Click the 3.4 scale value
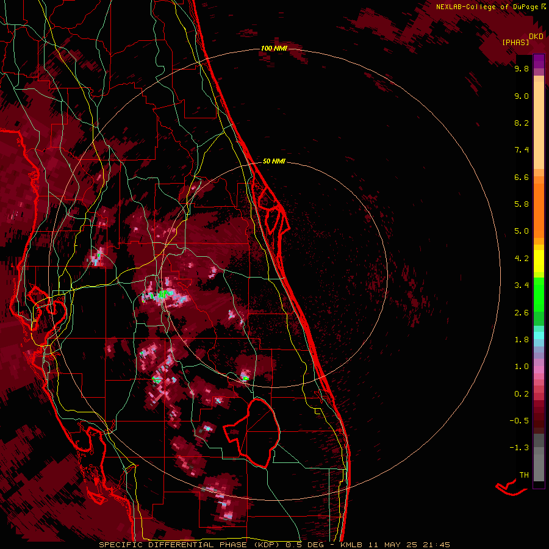Image resolution: width=549 pixels, height=549 pixels. 522,285
